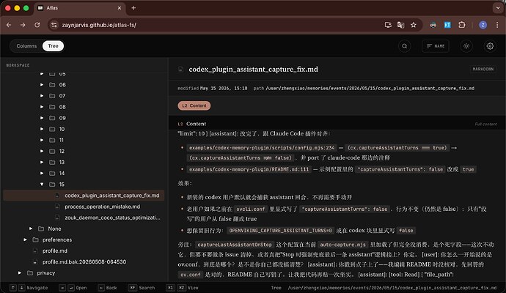Image resolution: width=506 pixels, height=293 pixels.
Task: Select folder icon of 12
Action: click(52, 151)
